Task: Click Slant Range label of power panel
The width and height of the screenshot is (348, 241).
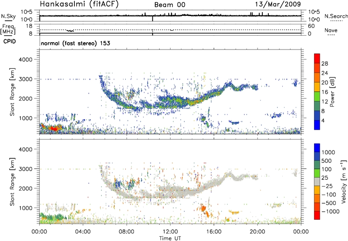Action: (x=12, y=92)
